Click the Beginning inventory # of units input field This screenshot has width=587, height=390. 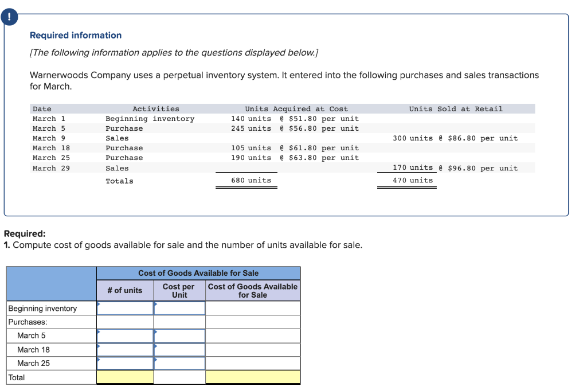[x=125, y=308]
